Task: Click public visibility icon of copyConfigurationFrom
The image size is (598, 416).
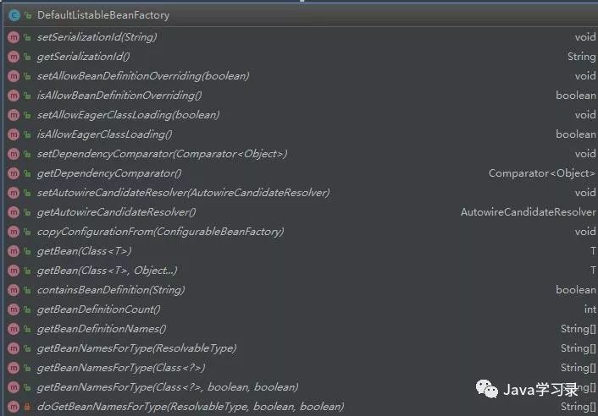Action: click(27, 232)
